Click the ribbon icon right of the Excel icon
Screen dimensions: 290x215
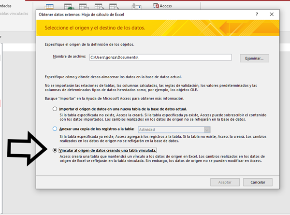pyautogui.click(x=84, y=6)
